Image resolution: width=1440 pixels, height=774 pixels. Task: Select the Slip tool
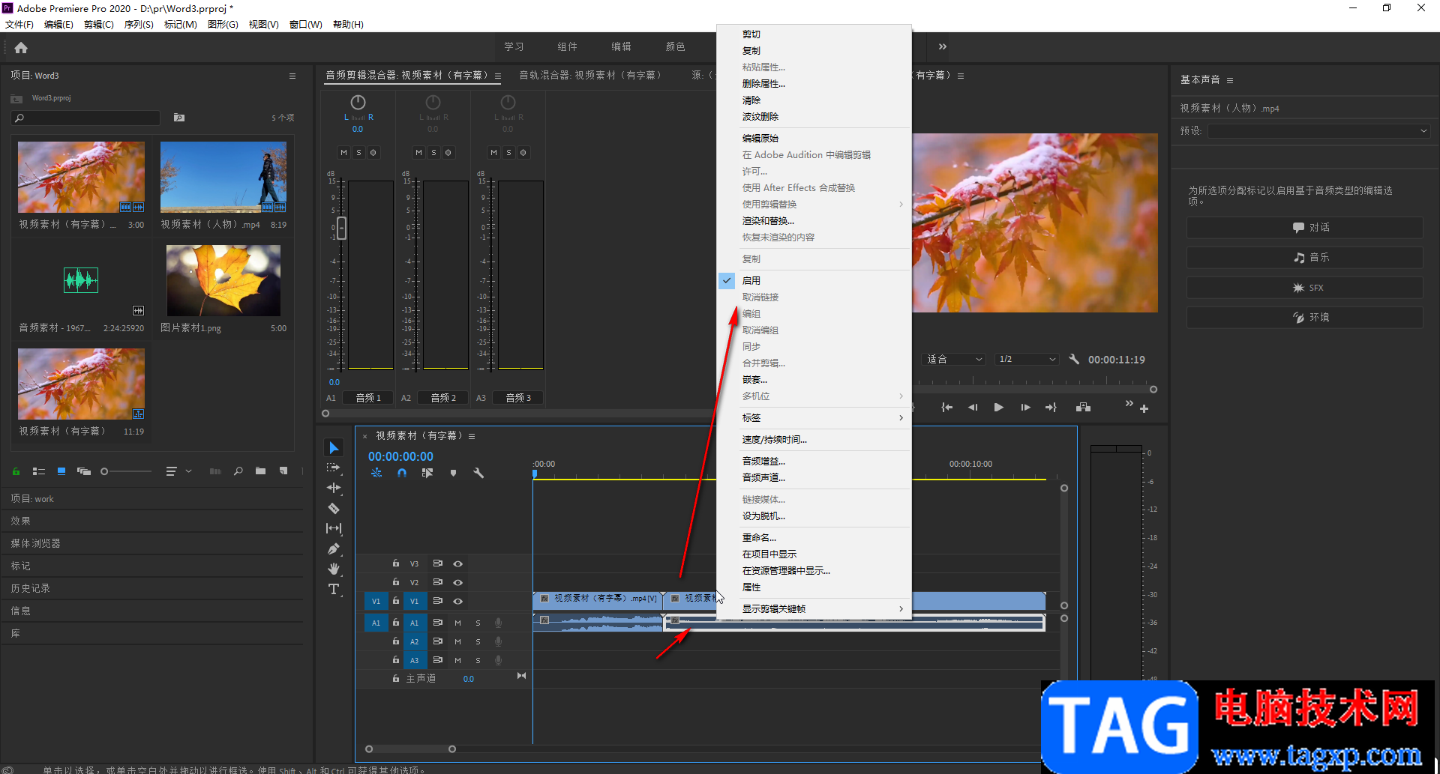pos(334,528)
